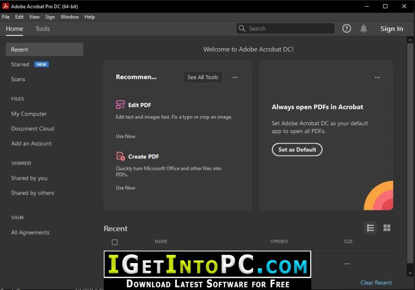The width and height of the screenshot is (415, 290).
Task: Open the View menu
Action: (34, 17)
